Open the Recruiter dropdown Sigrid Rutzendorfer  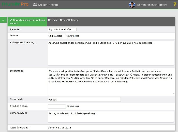tap(62, 29)
